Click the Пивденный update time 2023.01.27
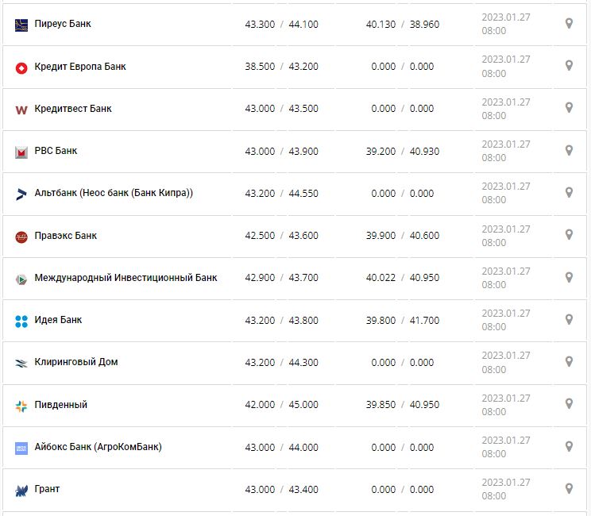591x516 pixels. pyautogui.click(x=505, y=399)
